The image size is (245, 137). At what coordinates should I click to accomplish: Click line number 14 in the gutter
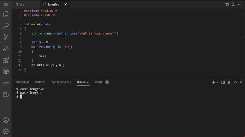(20, 70)
